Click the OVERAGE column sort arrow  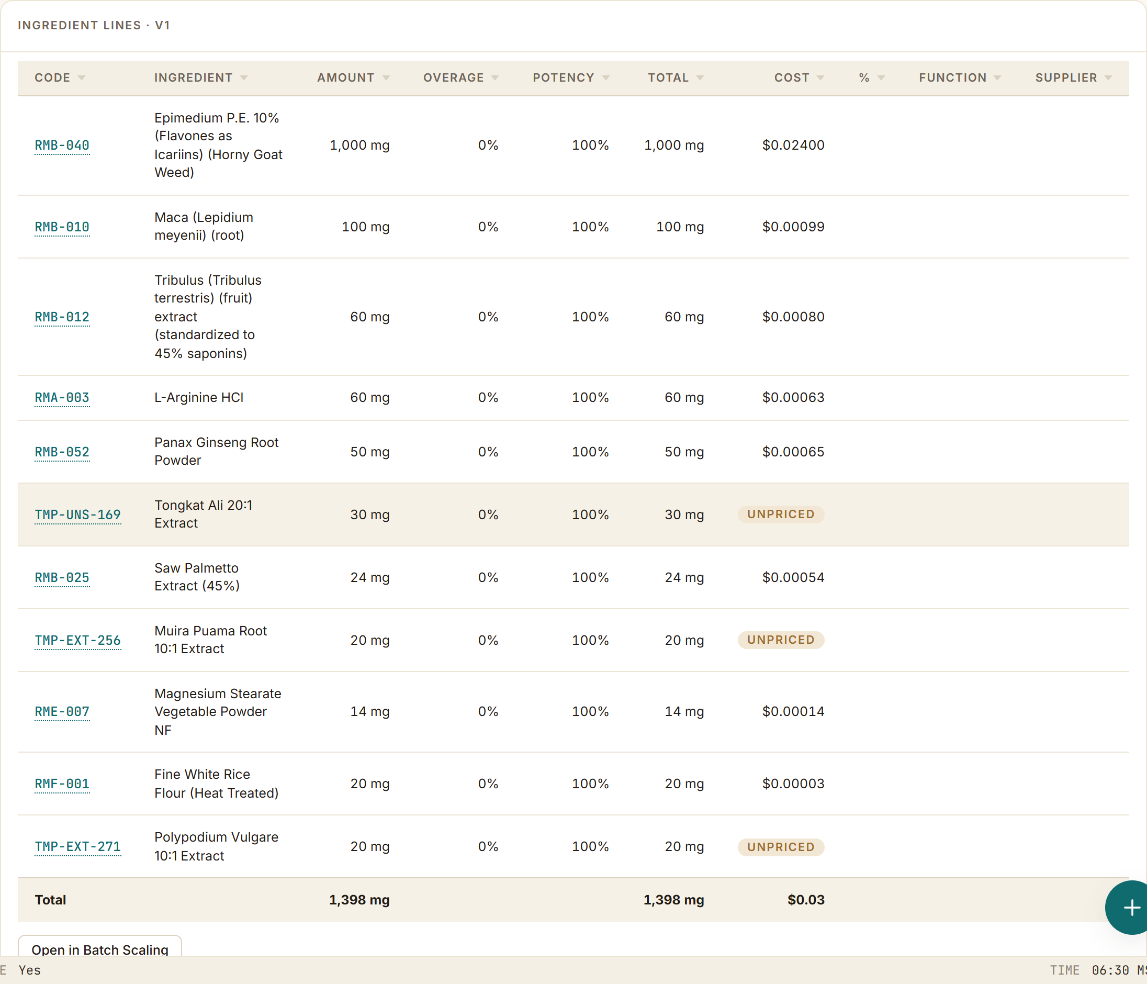tap(495, 78)
